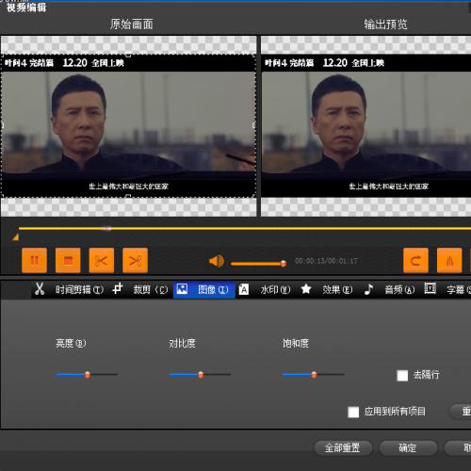Click the 视频编辑 window title

26,8
